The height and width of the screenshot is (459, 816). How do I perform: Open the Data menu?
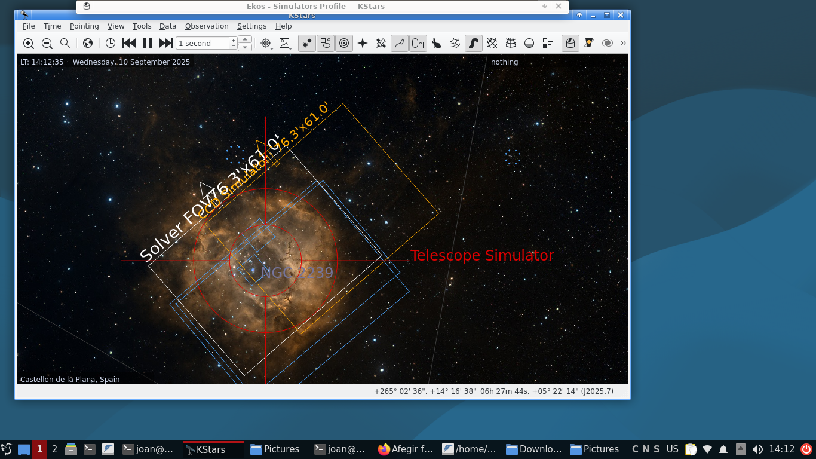coord(168,26)
